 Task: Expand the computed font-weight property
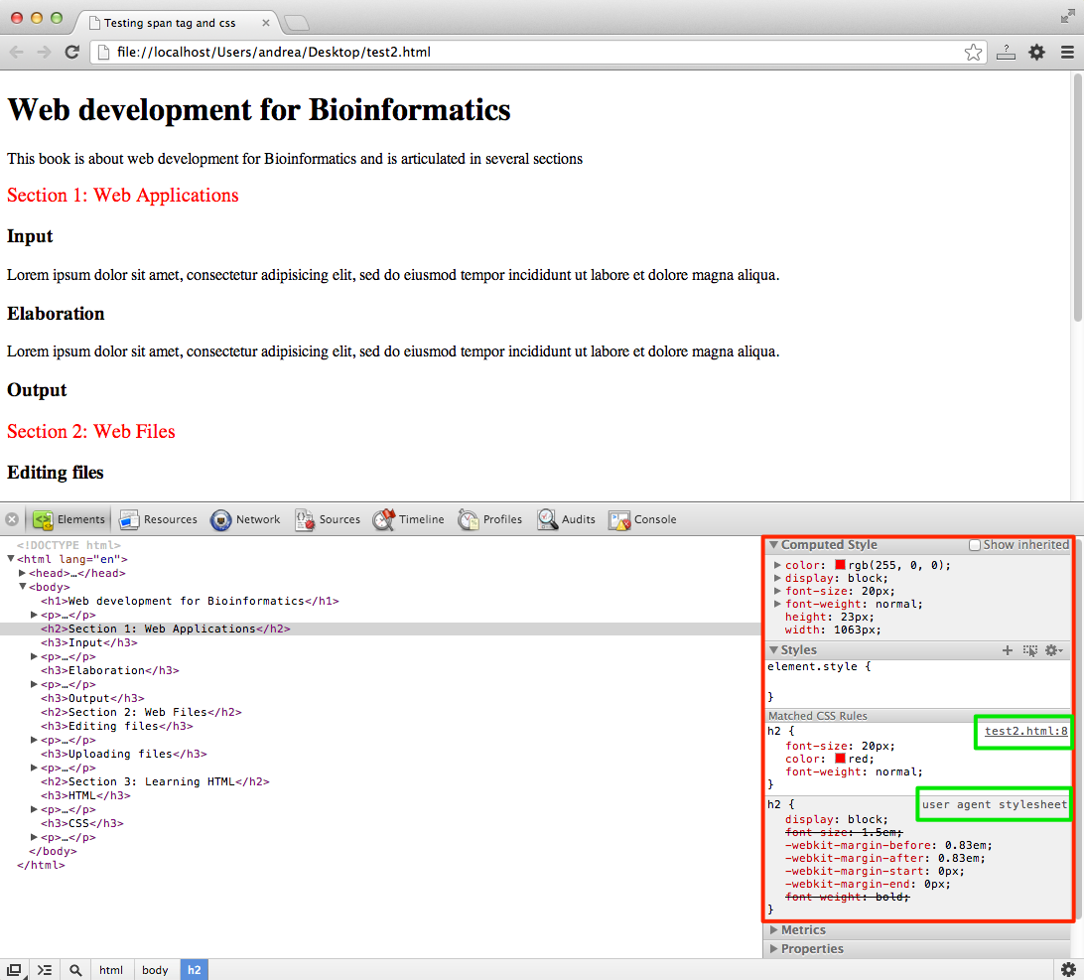tap(777, 604)
